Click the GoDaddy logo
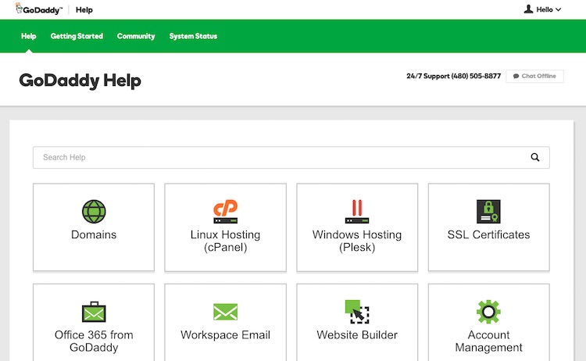Screen dimensions: 586x361 point(39,9)
